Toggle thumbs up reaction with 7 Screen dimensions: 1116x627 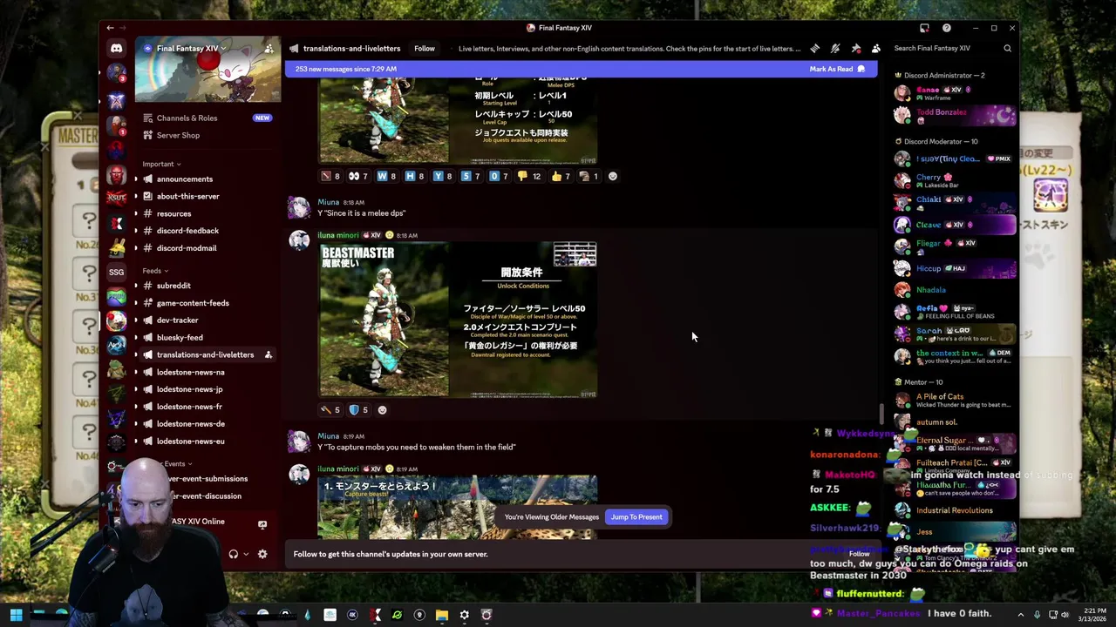pos(561,177)
